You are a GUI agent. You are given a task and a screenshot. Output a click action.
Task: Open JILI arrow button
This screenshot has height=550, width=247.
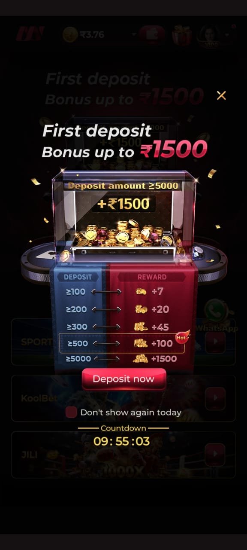[x=215, y=455]
